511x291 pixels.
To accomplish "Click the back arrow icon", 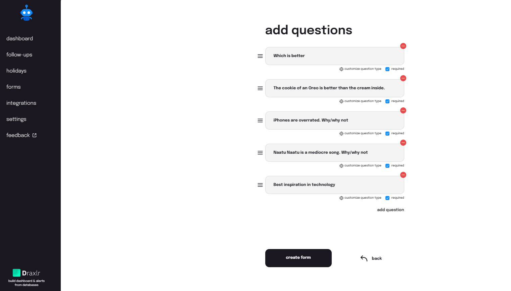I will (364, 258).
